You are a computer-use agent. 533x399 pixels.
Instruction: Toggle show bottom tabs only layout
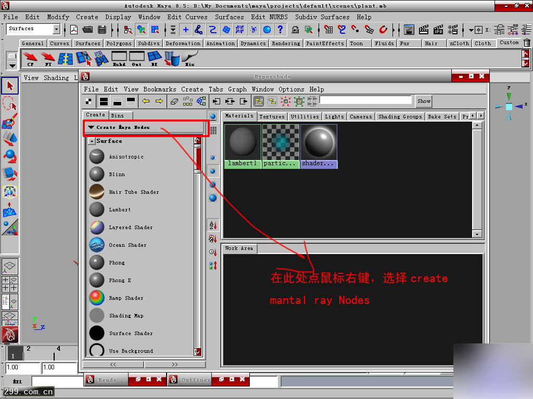click(x=117, y=101)
